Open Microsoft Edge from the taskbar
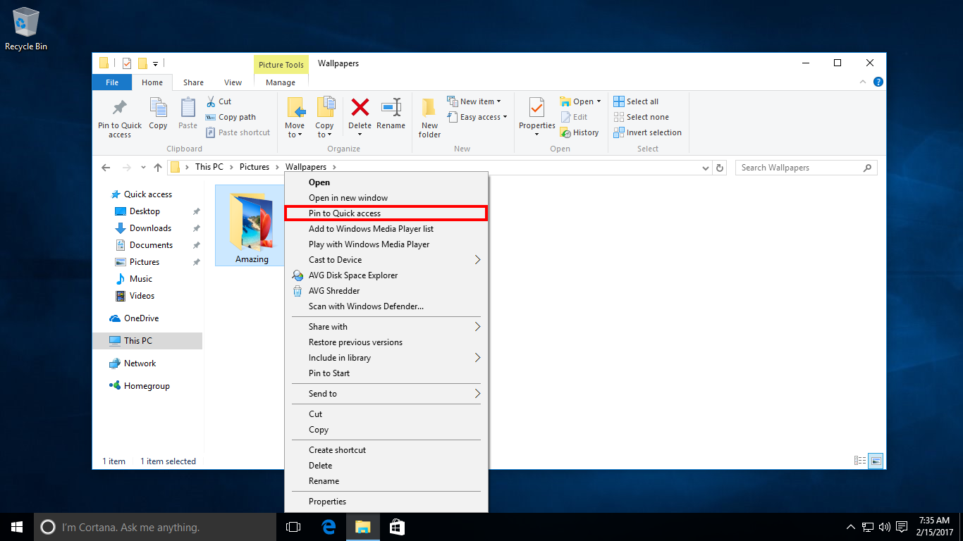Image resolution: width=963 pixels, height=541 pixels. coord(328,527)
